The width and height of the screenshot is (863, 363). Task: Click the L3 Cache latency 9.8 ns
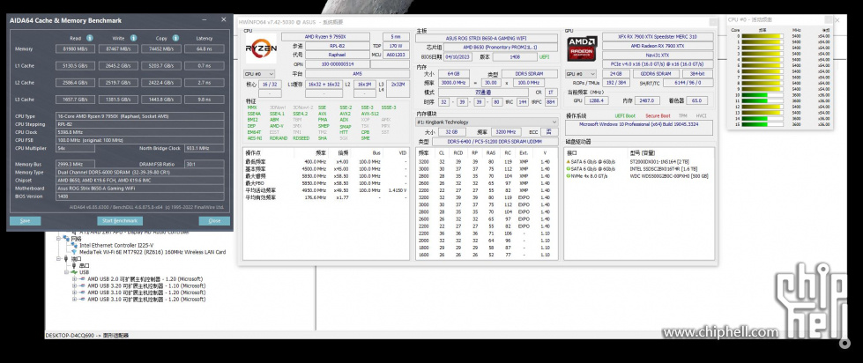[205, 100]
